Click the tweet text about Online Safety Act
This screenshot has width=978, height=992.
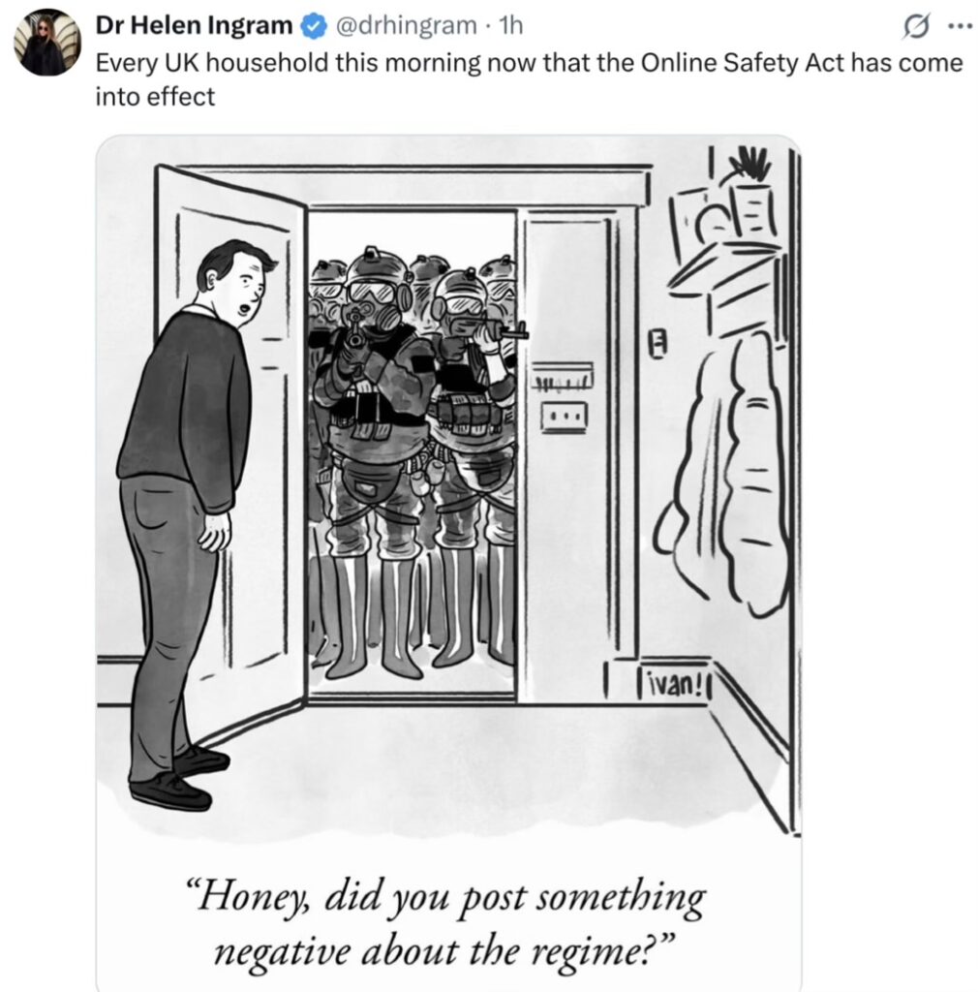(x=529, y=79)
